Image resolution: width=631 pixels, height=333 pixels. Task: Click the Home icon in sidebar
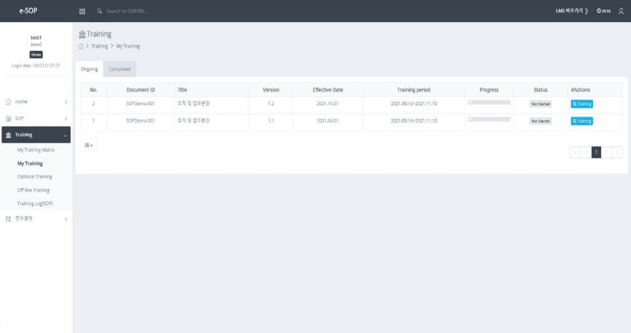click(x=9, y=102)
